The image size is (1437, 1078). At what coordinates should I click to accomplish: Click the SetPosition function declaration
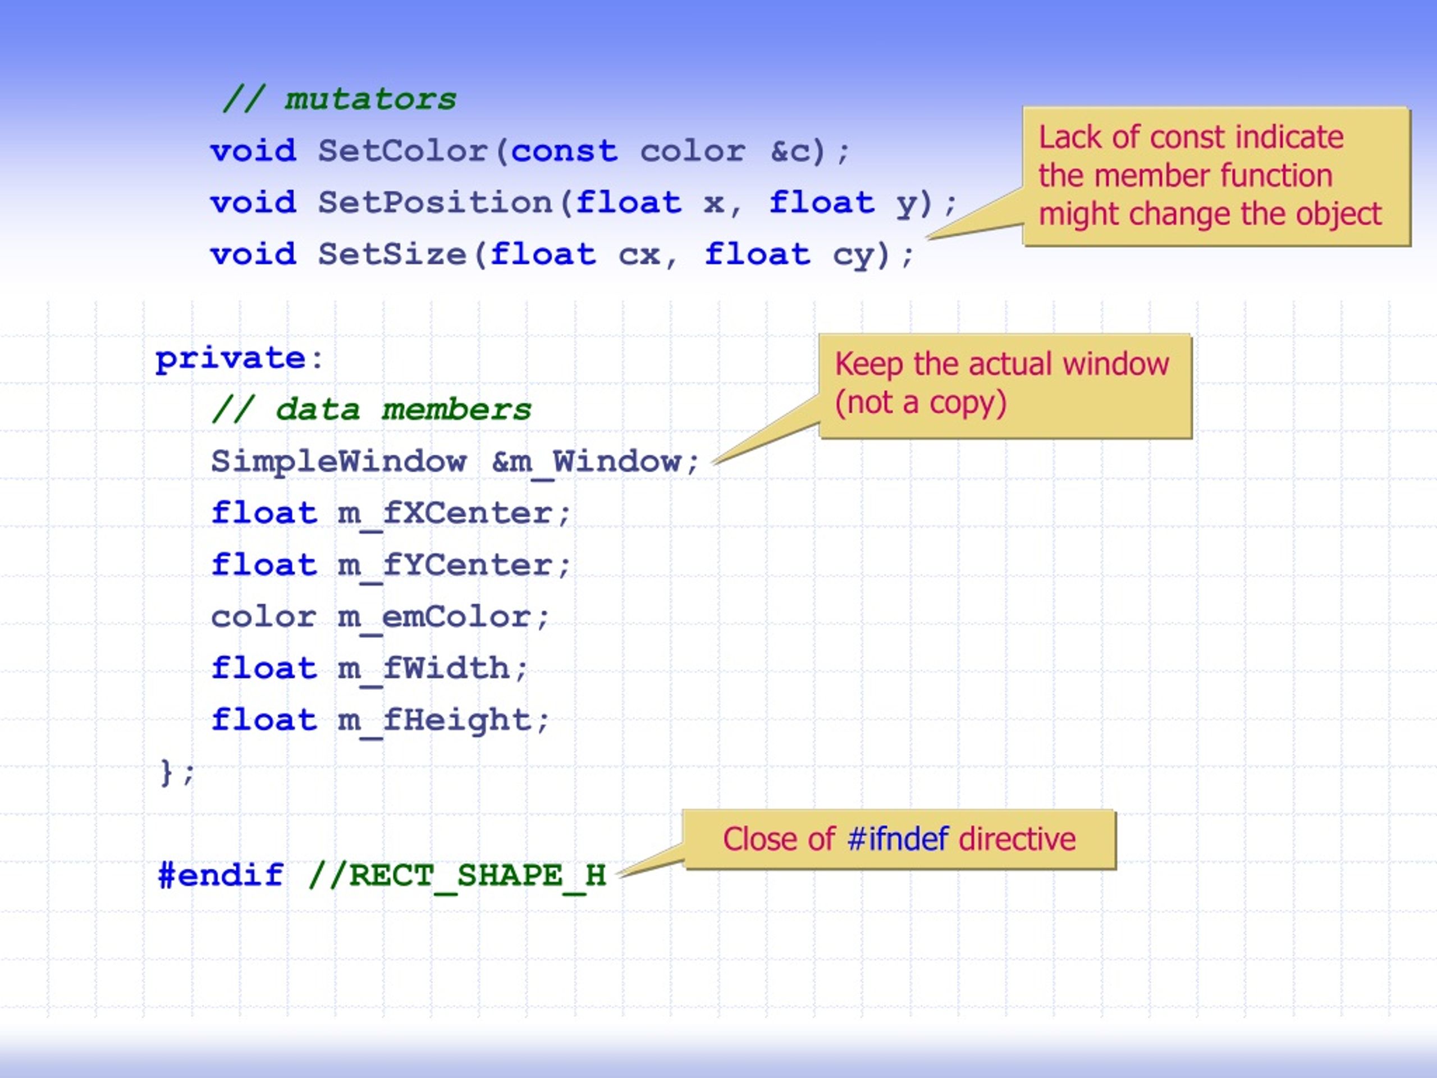click(584, 203)
